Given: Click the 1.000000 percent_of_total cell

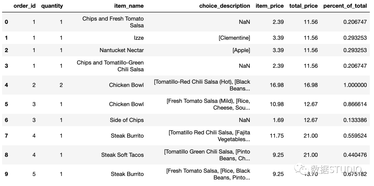Looking at the screenshot, I should [x=355, y=85].
